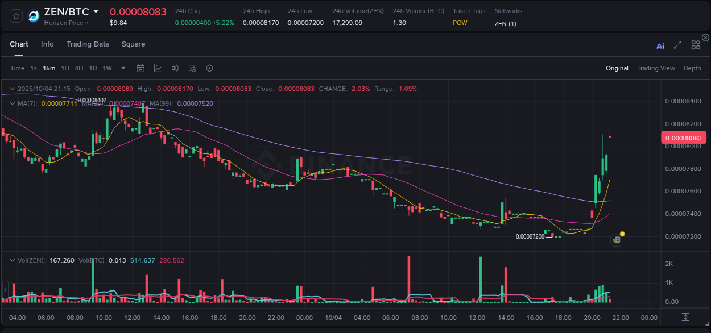Open the widgets layout icon
Screen dimensions: 711x333
pos(696,44)
